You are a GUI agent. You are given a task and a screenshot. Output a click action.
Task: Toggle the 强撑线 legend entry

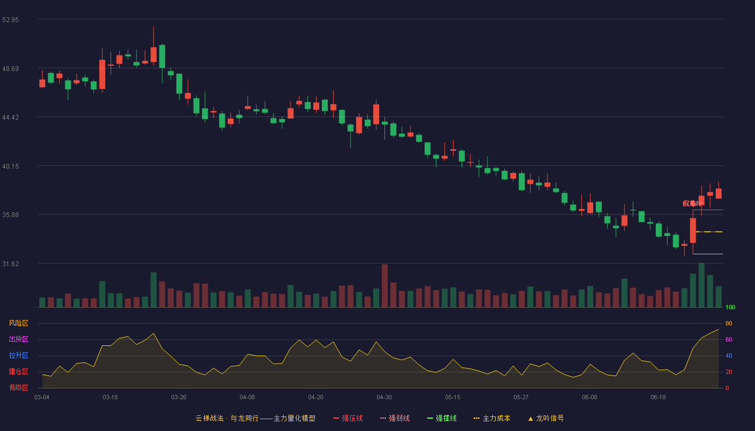pyautogui.click(x=442, y=418)
